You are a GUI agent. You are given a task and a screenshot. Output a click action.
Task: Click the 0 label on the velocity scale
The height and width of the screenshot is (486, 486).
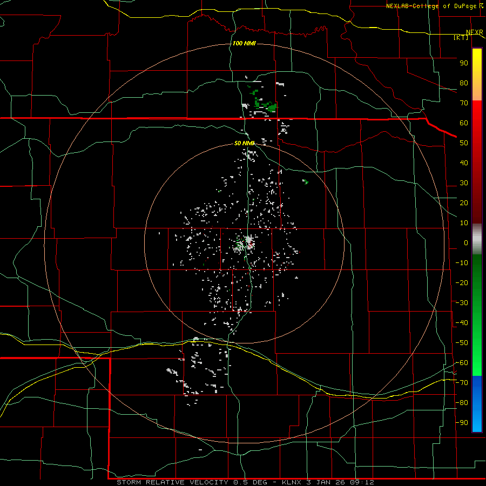click(x=466, y=243)
